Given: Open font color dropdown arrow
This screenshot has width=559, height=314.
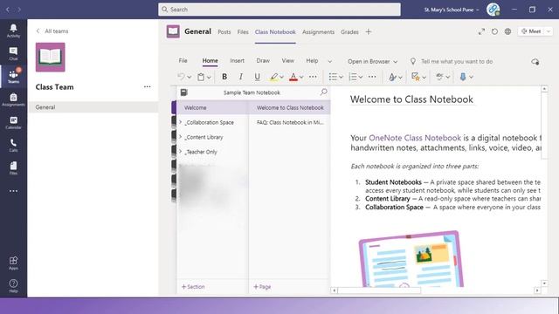Looking at the screenshot, I should (301, 77).
